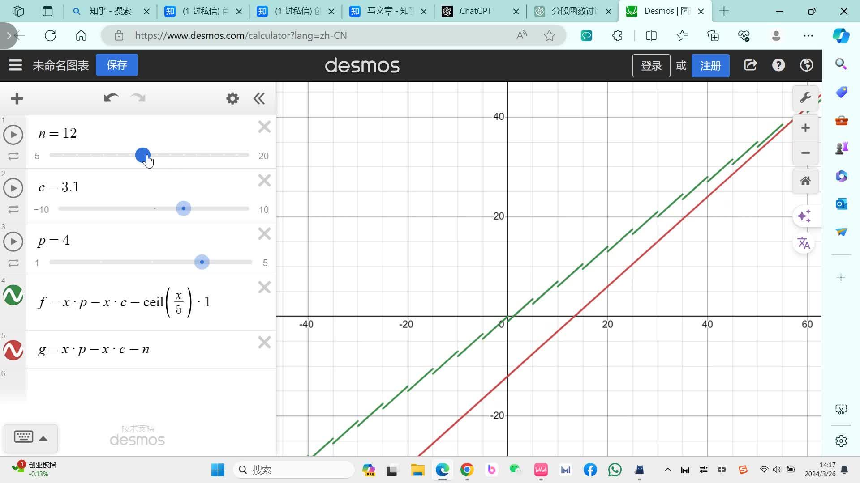Image resolution: width=860 pixels, height=483 pixels.
Task: Open browser extensions puzzle icon
Action: [x=617, y=36]
